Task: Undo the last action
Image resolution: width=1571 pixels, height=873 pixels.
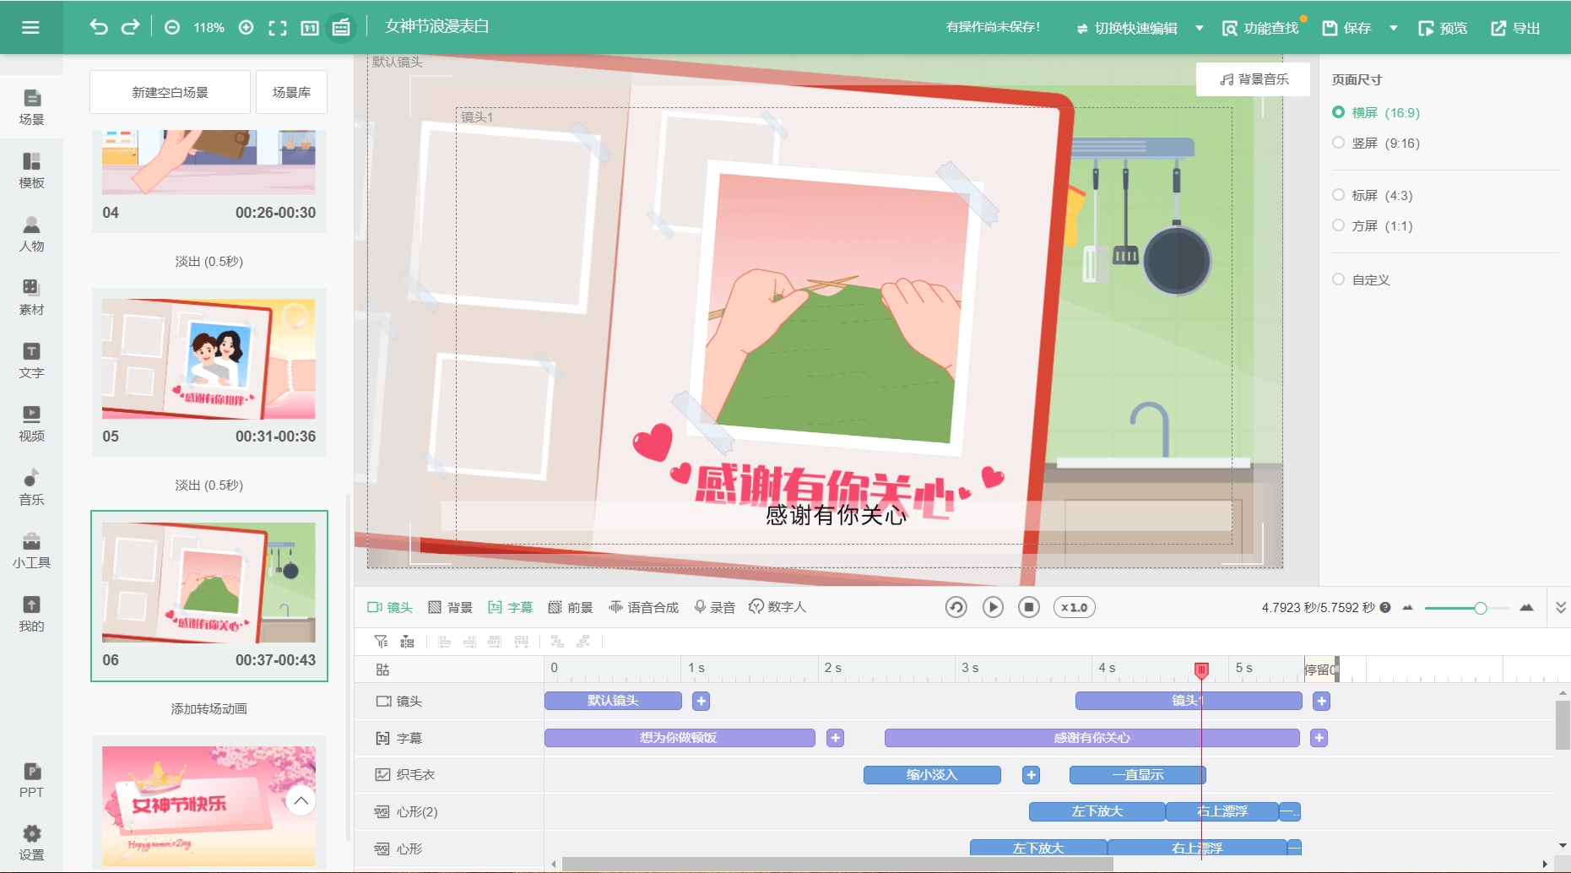Action: click(99, 27)
